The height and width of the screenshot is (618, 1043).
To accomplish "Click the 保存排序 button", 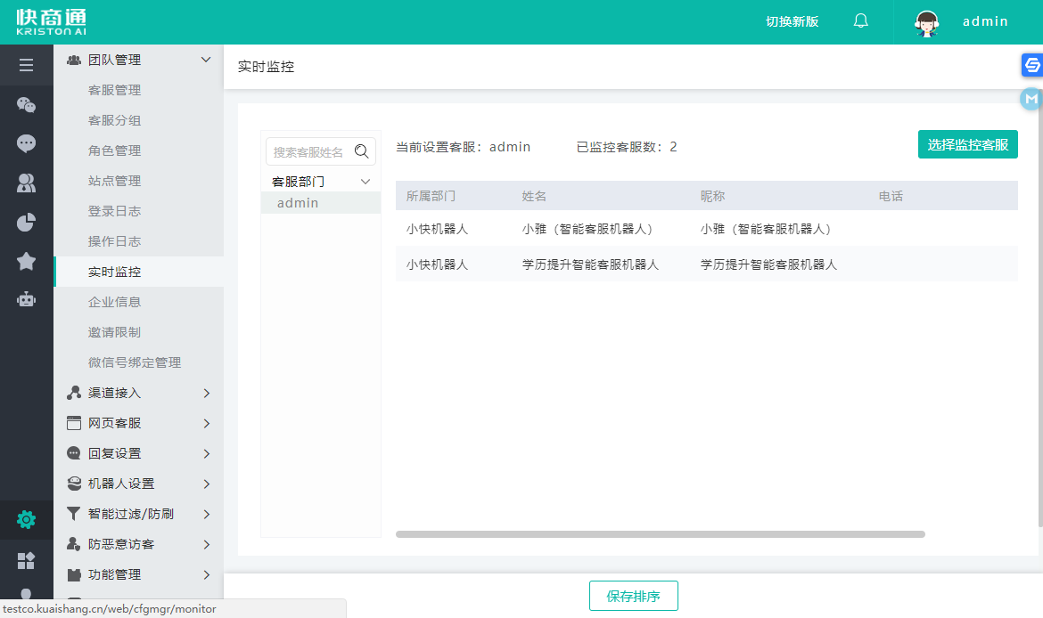I will [633, 597].
